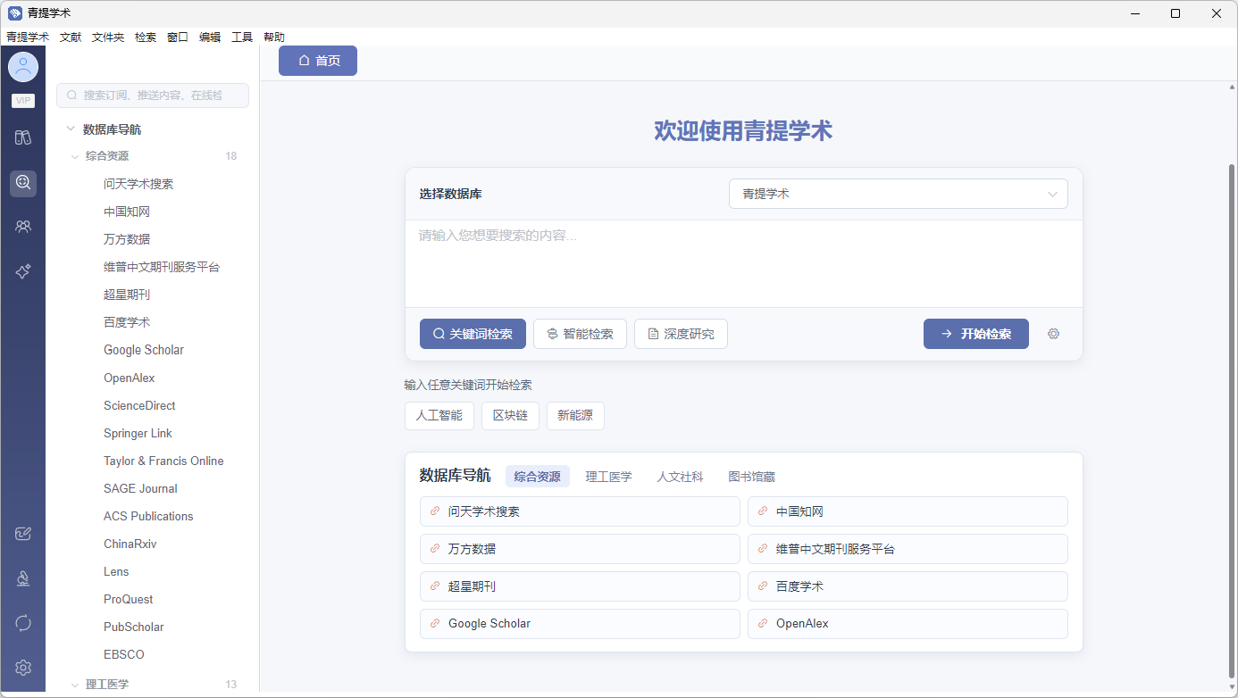The image size is (1238, 698).
Task: Open the microscope icon in sidebar
Action: [23, 578]
